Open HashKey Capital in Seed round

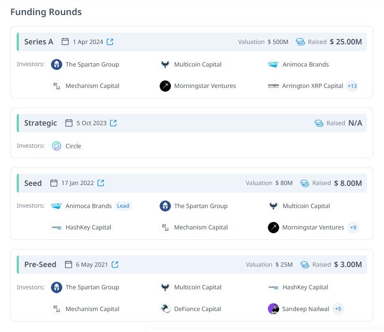tap(89, 227)
